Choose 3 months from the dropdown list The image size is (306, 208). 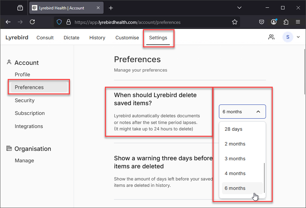242,159
